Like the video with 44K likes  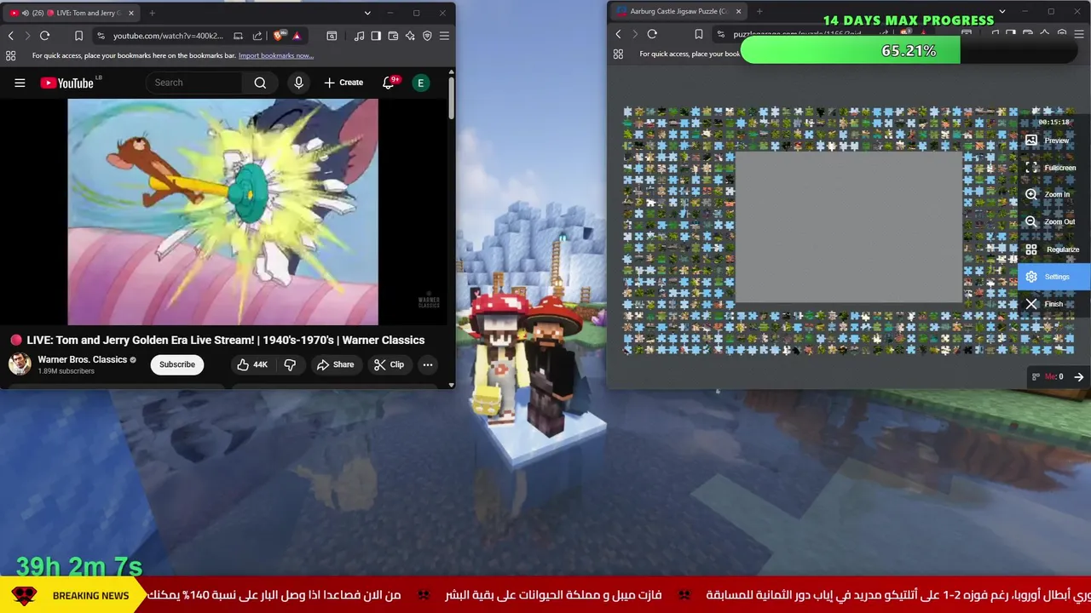coord(252,364)
